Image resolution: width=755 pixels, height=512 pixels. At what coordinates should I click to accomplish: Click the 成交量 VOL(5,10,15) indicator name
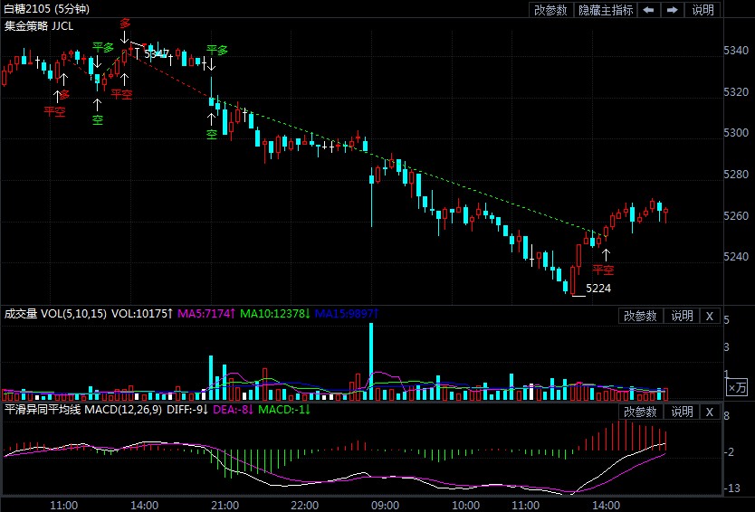(55, 315)
